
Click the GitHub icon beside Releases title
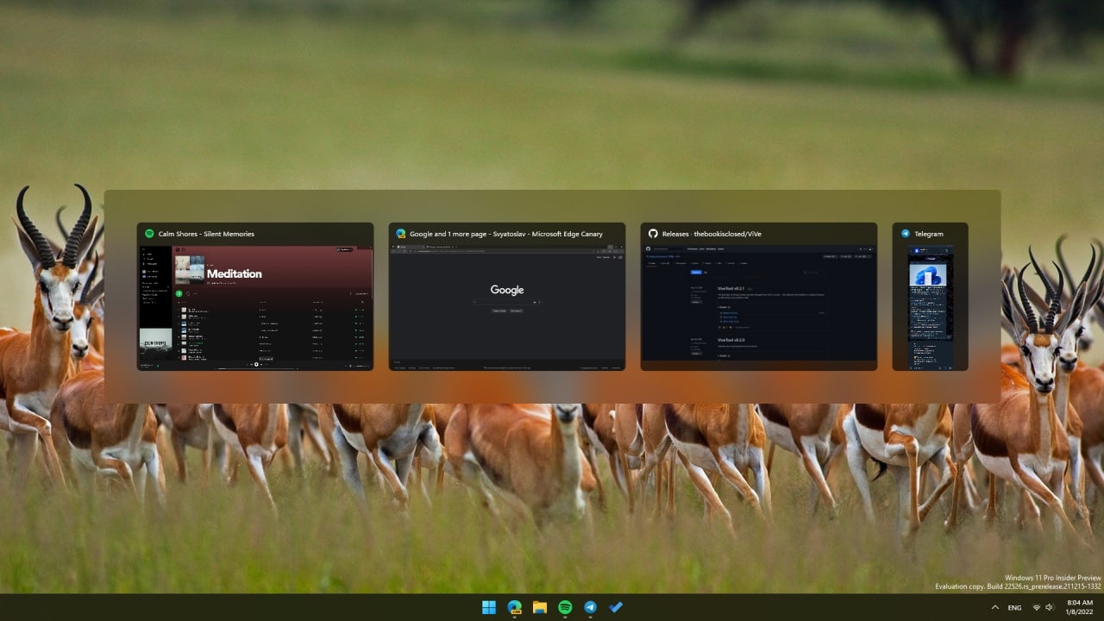coord(653,234)
